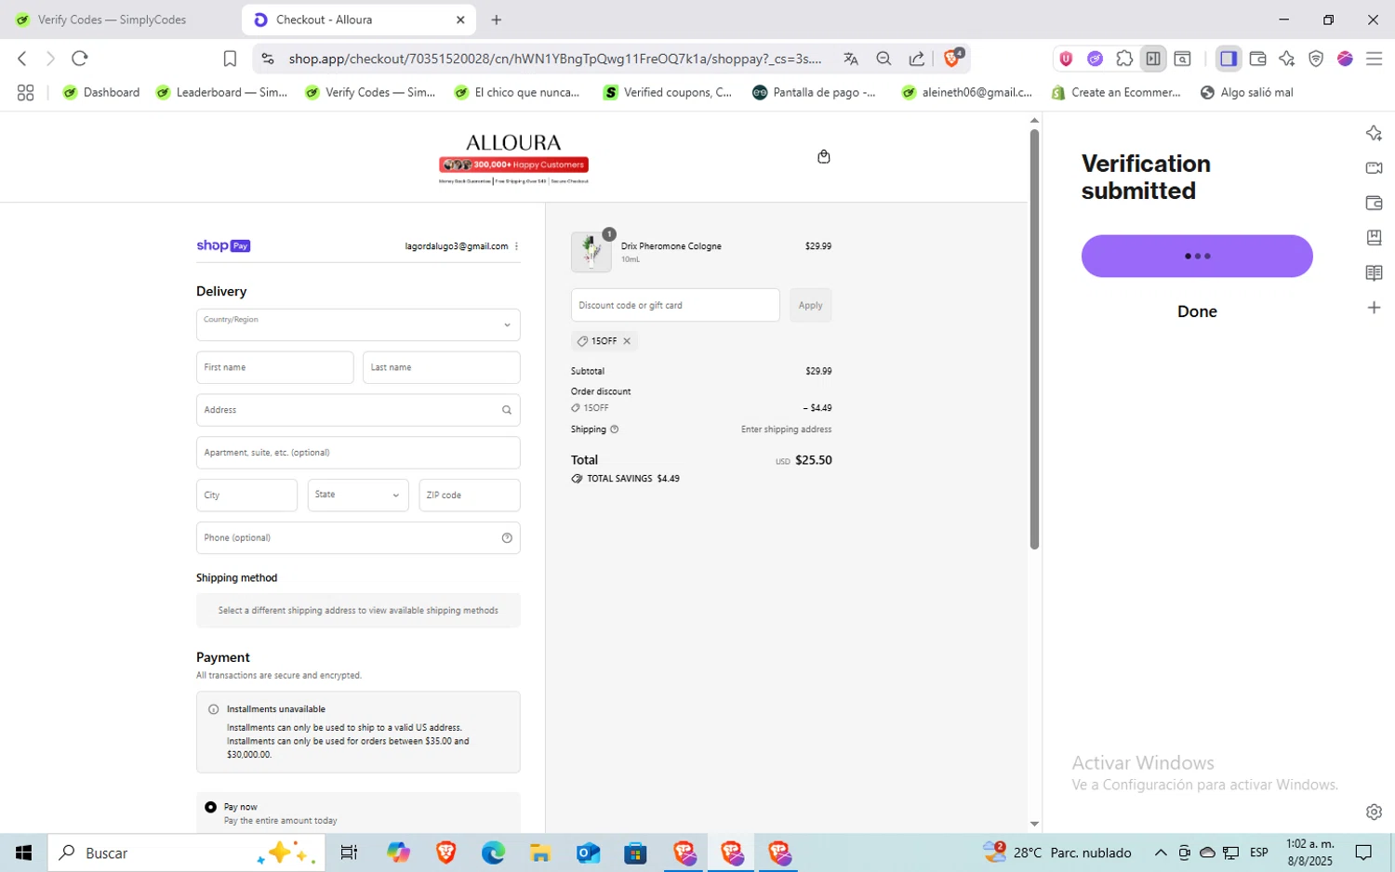This screenshot has height=872, width=1395.
Task: Click the browser address bar URL
Action: [555, 59]
